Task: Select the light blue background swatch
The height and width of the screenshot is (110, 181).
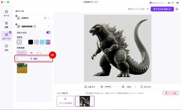Action: 42,42
